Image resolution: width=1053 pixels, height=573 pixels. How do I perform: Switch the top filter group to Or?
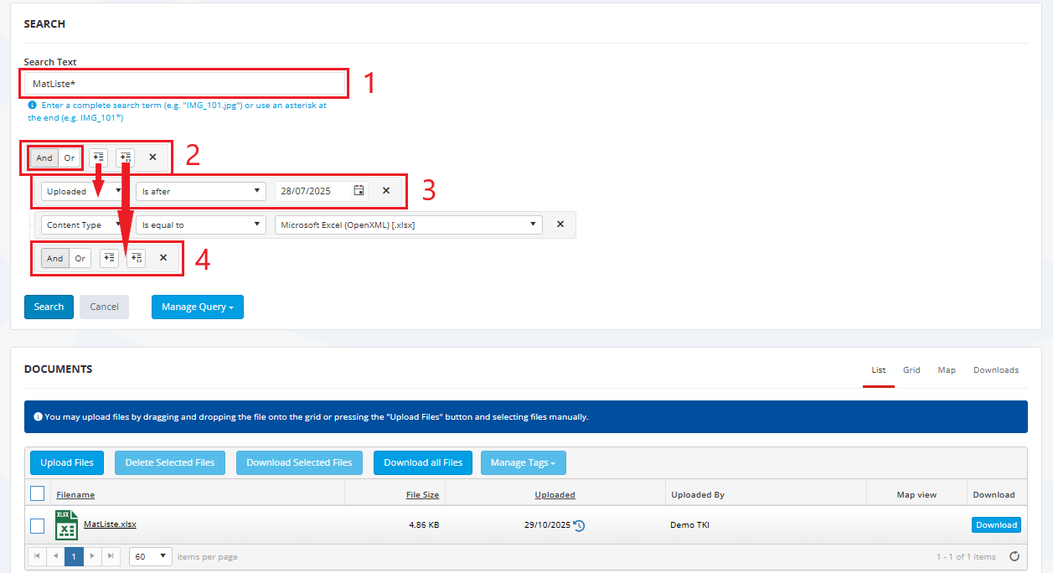click(x=70, y=157)
